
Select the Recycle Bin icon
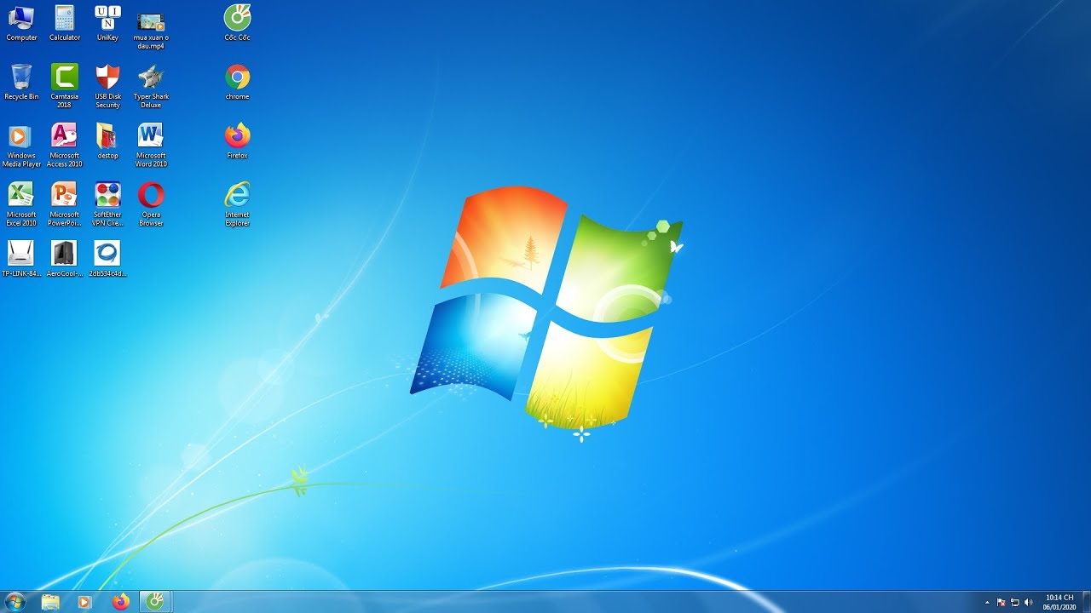21,82
